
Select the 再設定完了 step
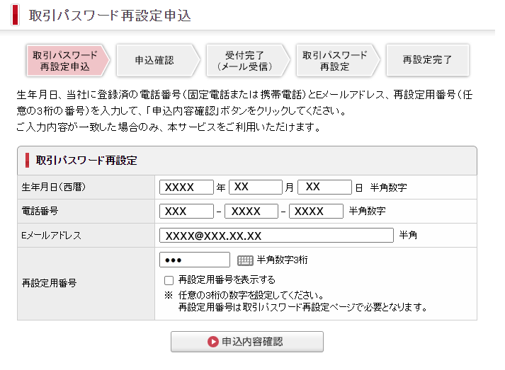(426, 61)
